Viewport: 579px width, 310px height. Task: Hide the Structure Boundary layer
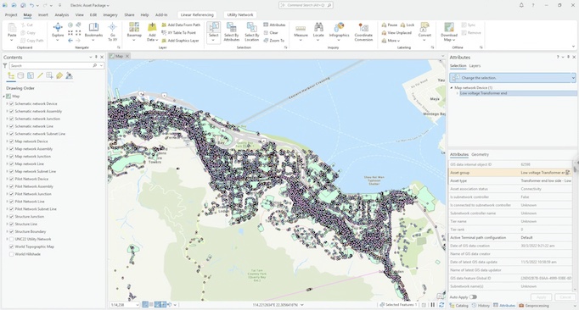(11, 231)
